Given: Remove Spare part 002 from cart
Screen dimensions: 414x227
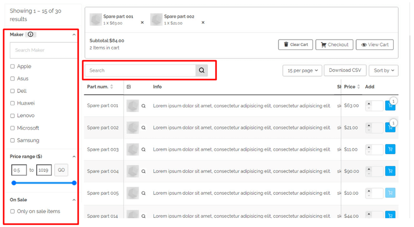Looking at the screenshot, I should click(x=203, y=23).
